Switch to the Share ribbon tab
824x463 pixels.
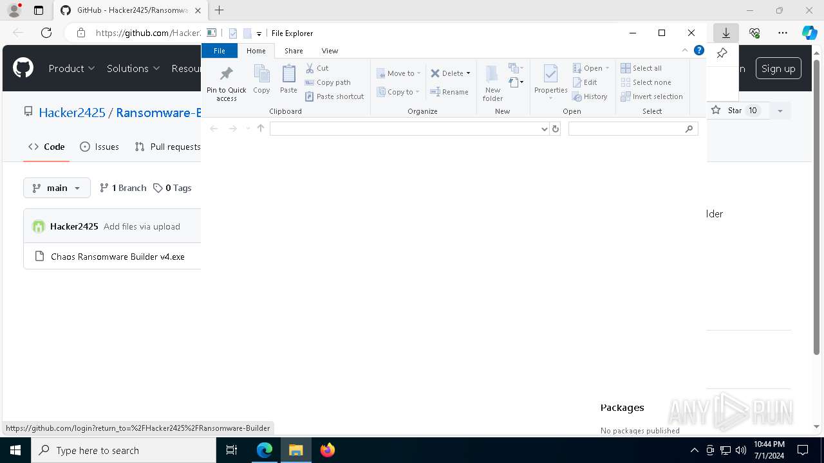(x=294, y=51)
